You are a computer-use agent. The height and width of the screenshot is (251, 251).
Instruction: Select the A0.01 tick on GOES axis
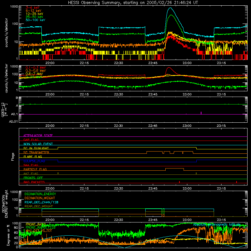(13, 121)
